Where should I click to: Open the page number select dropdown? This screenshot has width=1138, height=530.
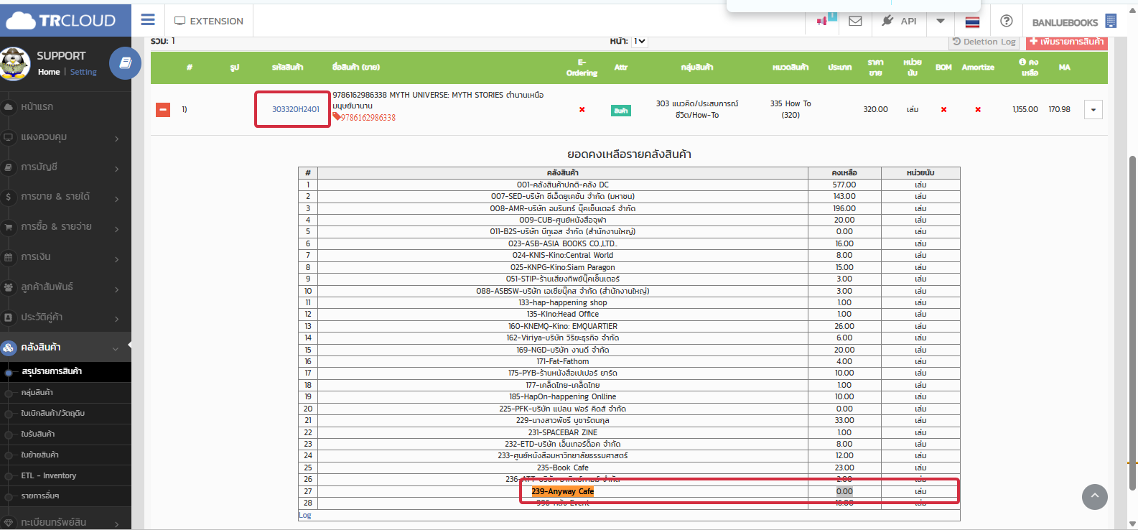tap(639, 42)
